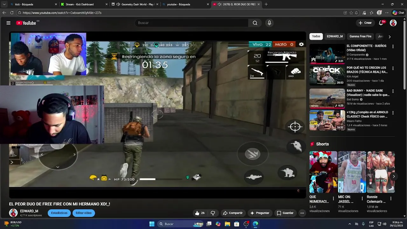Dislike the video with thumbs down
The image size is (407, 229).
[213, 213]
